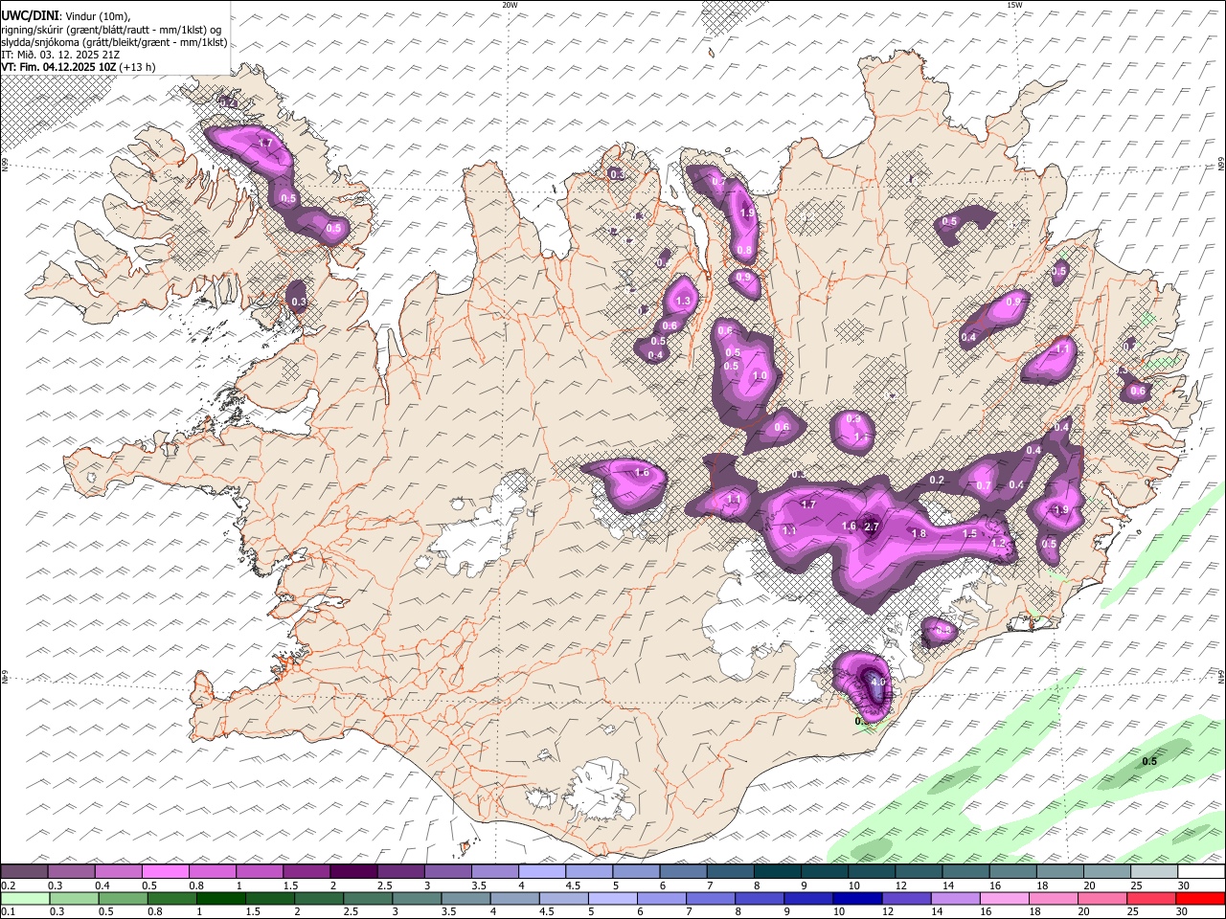Click the 1.2 snowfall value on the map
This screenshot has height=919, width=1226.
point(998,543)
